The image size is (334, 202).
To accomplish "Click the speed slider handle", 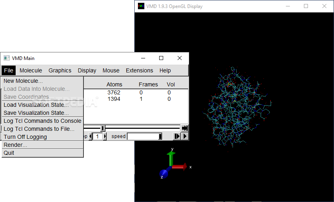I will 160,136.
